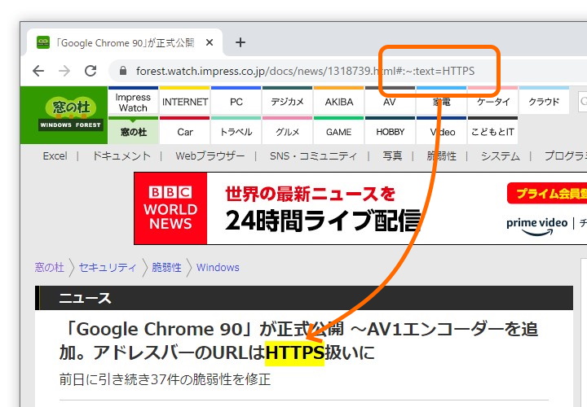Click the セキュリティ breadcrumb link

click(108, 267)
